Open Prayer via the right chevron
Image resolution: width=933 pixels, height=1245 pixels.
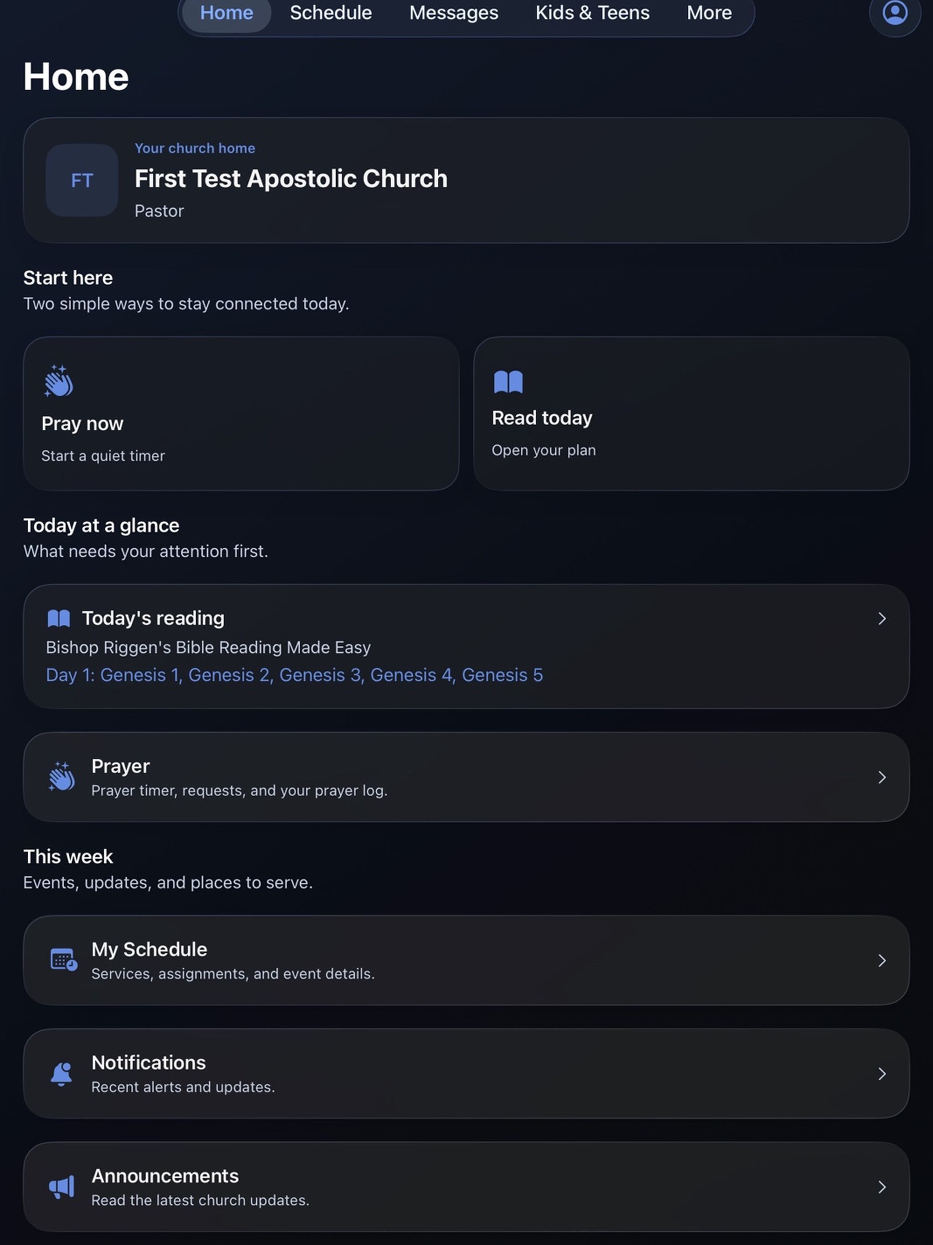(x=882, y=777)
